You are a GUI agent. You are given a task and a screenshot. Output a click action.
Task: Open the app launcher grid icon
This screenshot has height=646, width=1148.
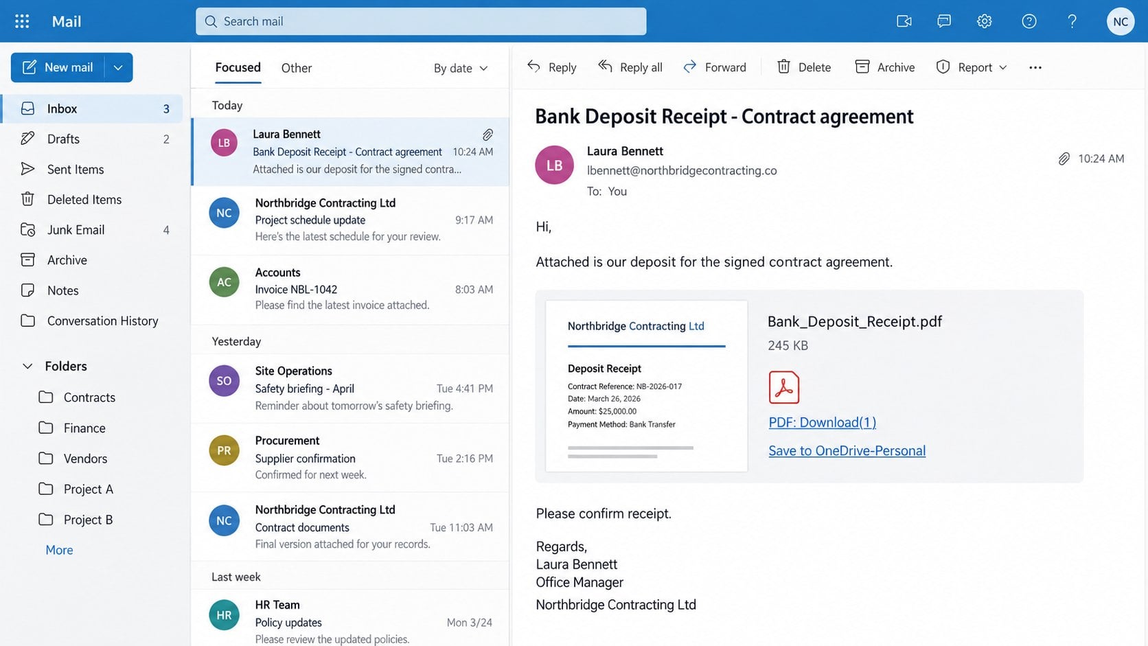(22, 21)
